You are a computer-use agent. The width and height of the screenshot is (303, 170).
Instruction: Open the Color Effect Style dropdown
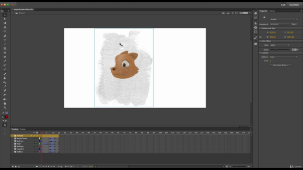280,45
